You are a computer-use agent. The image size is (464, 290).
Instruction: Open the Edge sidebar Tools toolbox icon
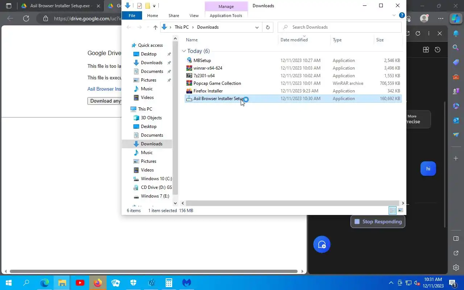456,76
